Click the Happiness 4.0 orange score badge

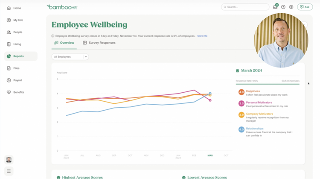click(241, 92)
